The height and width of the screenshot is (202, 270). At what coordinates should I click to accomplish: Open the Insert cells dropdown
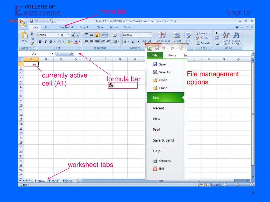click(x=203, y=33)
